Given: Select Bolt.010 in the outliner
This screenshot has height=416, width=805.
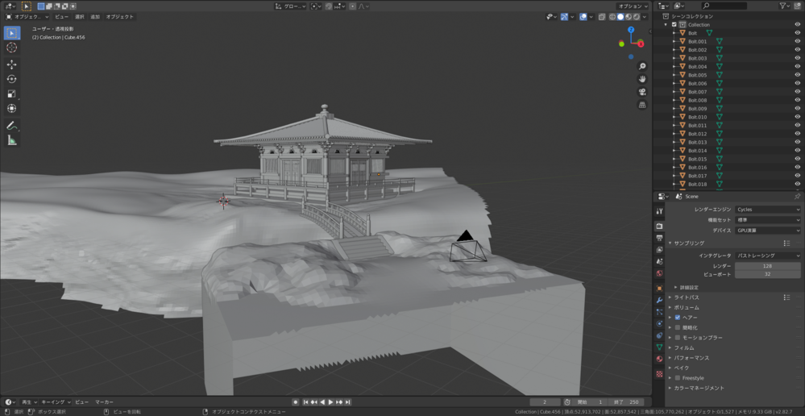Looking at the screenshot, I should 697,117.
